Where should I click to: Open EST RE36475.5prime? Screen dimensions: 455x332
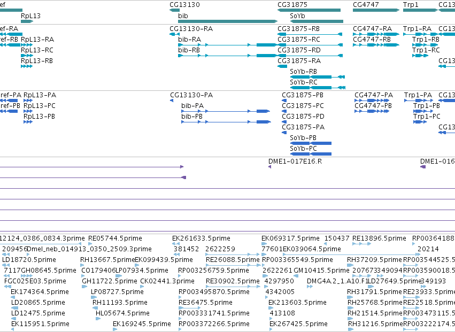205,303
